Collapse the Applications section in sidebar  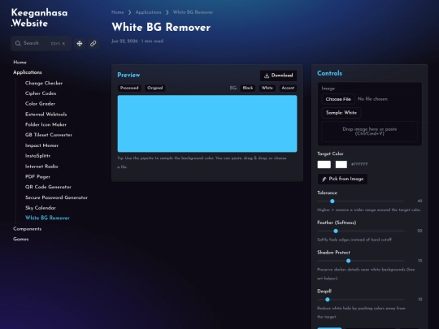point(28,72)
